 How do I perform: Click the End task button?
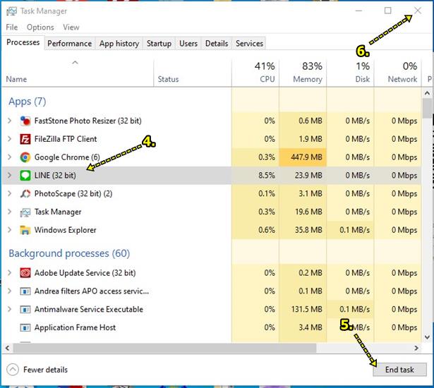(399, 370)
